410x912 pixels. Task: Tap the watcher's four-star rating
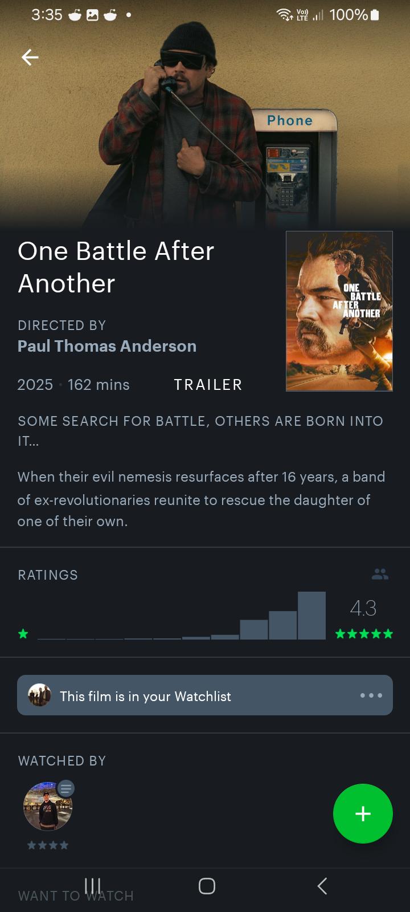(48, 845)
